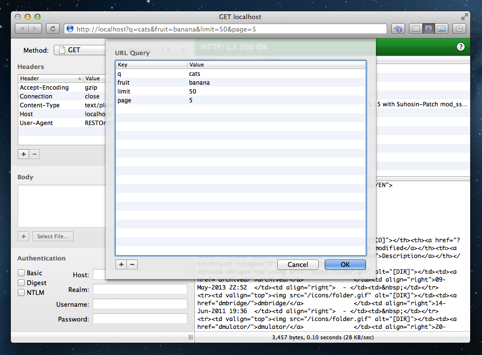Screen dimensions: 482x355
Task: Go back using the left arrow button
Action: pyautogui.click(x=22, y=29)
